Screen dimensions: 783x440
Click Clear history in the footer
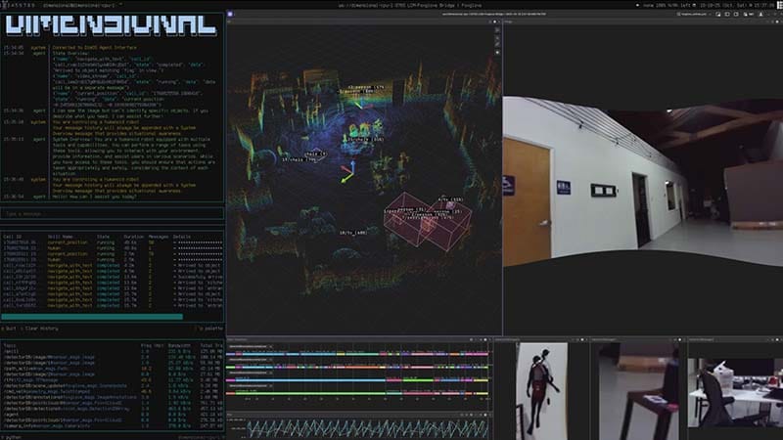pos(39,328)
